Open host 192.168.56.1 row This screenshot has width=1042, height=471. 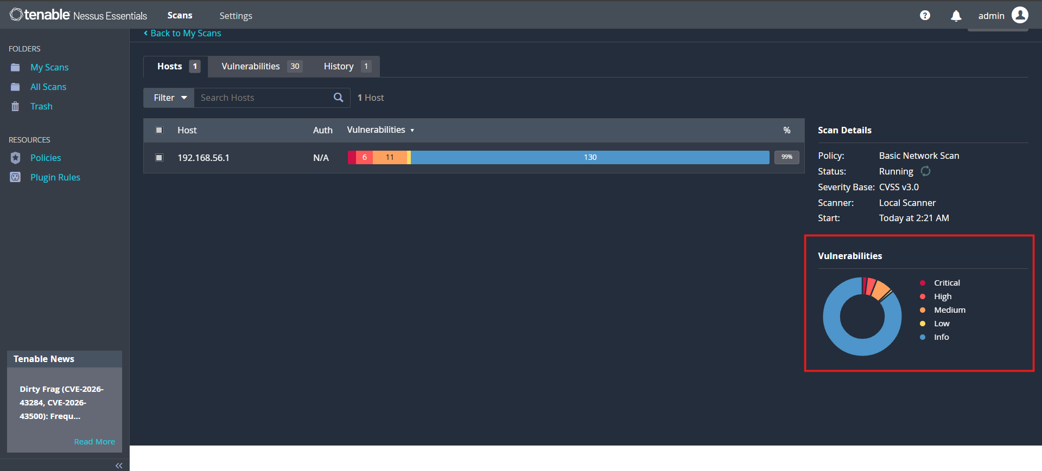click(x=474, y=158)
